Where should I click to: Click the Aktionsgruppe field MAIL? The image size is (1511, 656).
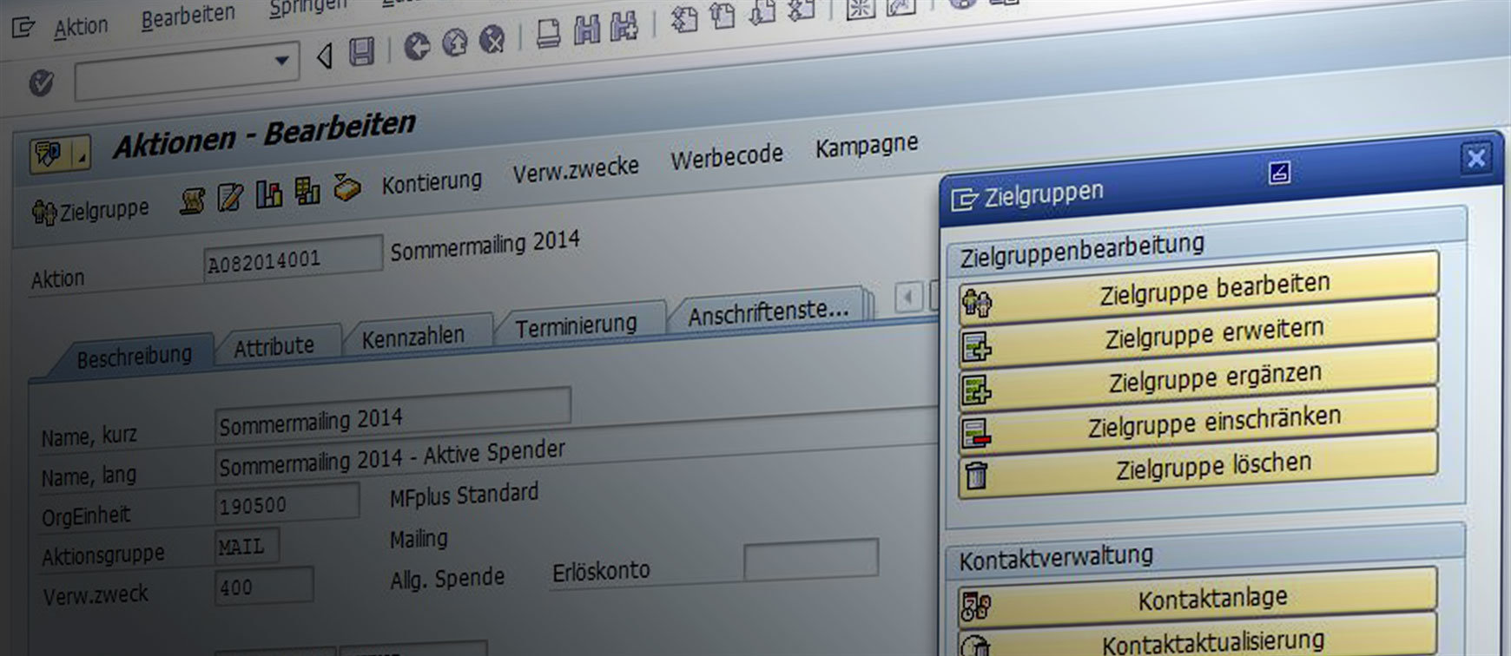click(x=247, y=547)
